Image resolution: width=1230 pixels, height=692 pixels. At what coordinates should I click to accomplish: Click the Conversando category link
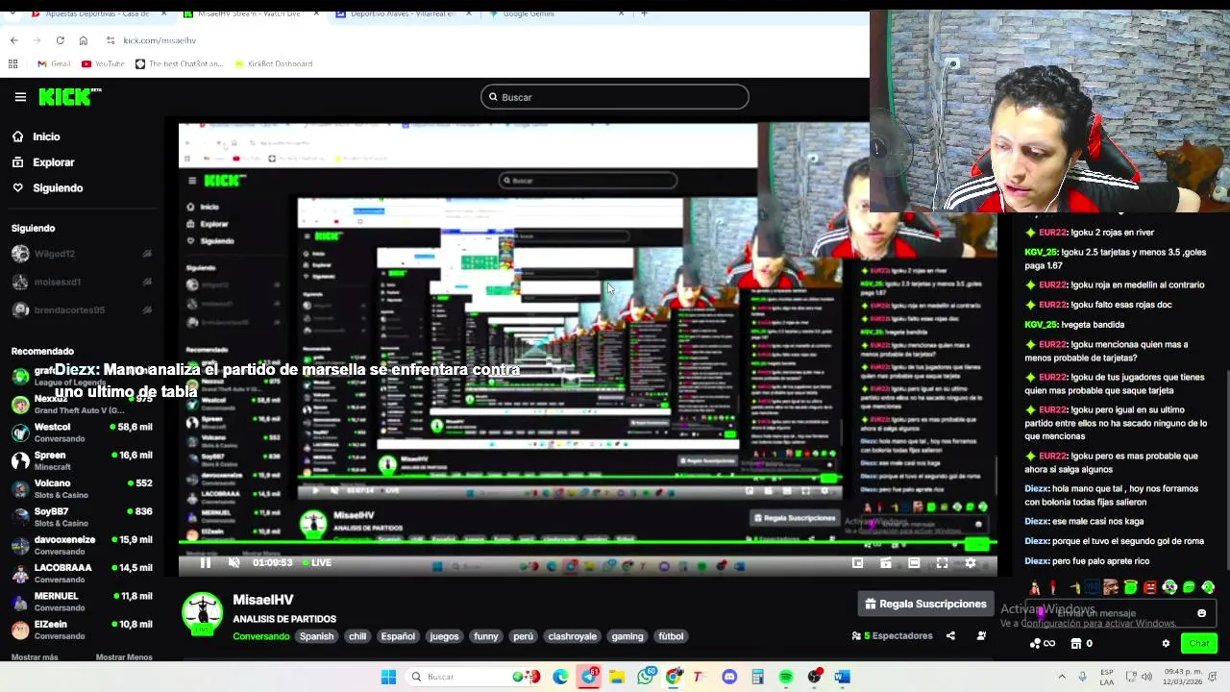coord(260,636)
